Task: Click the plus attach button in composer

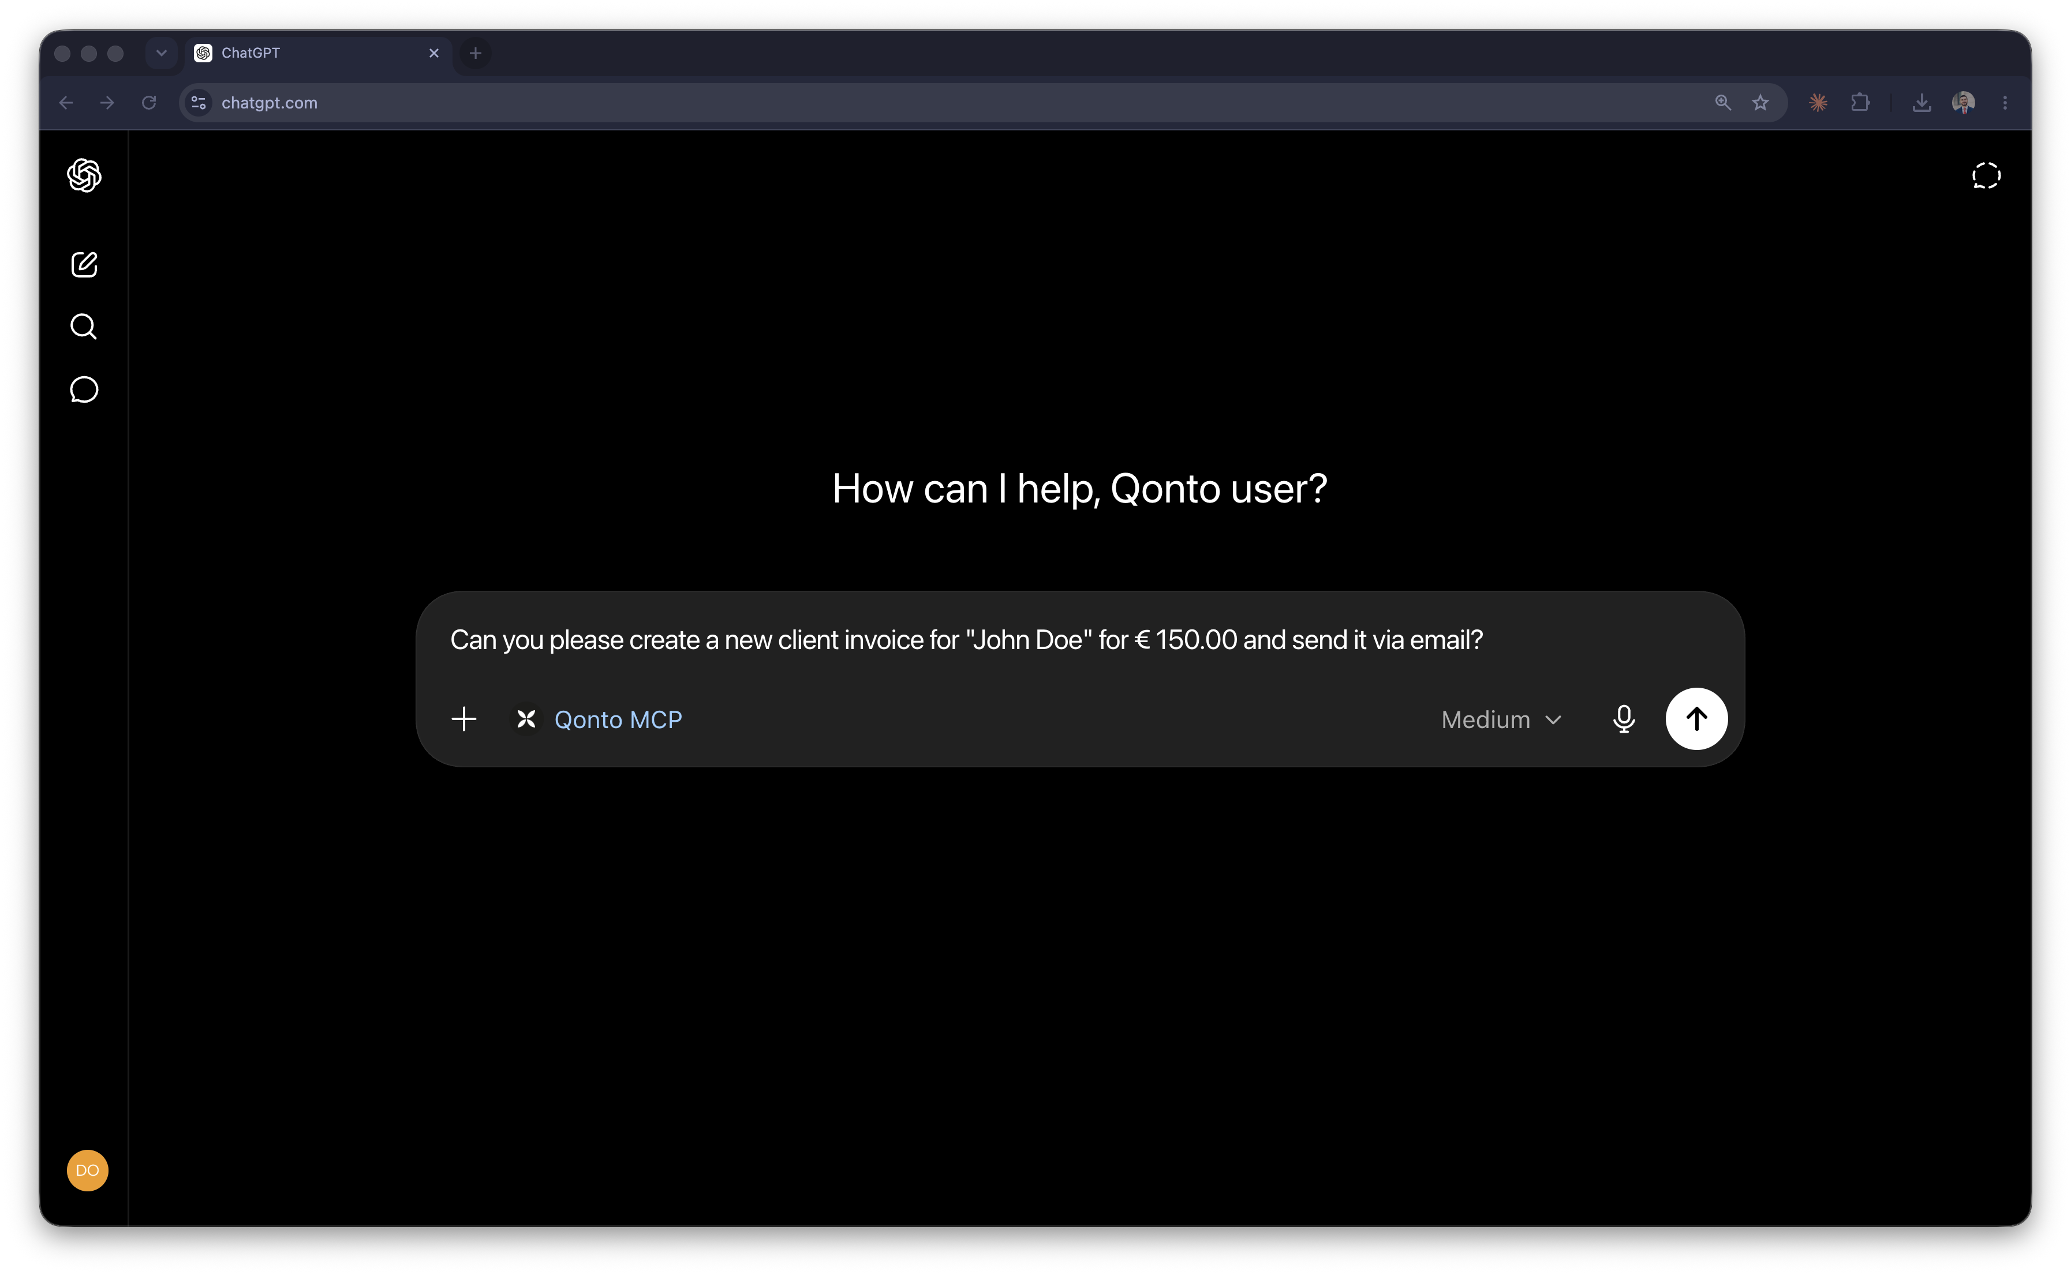Action: click(464, 719)
